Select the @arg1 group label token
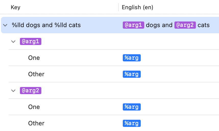The height and width of the screenshot is (131, 219). tap(31, 41)
